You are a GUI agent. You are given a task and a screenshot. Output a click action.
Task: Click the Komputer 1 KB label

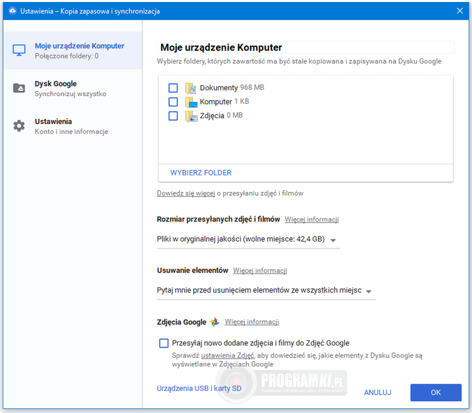[x=224, y=102]
